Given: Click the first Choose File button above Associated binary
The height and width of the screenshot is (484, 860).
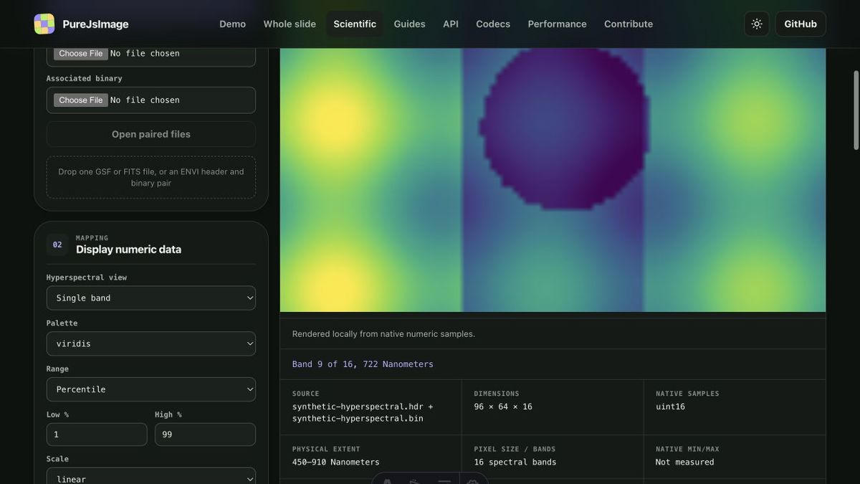Looking at the screenshot, I should (81, 53).
